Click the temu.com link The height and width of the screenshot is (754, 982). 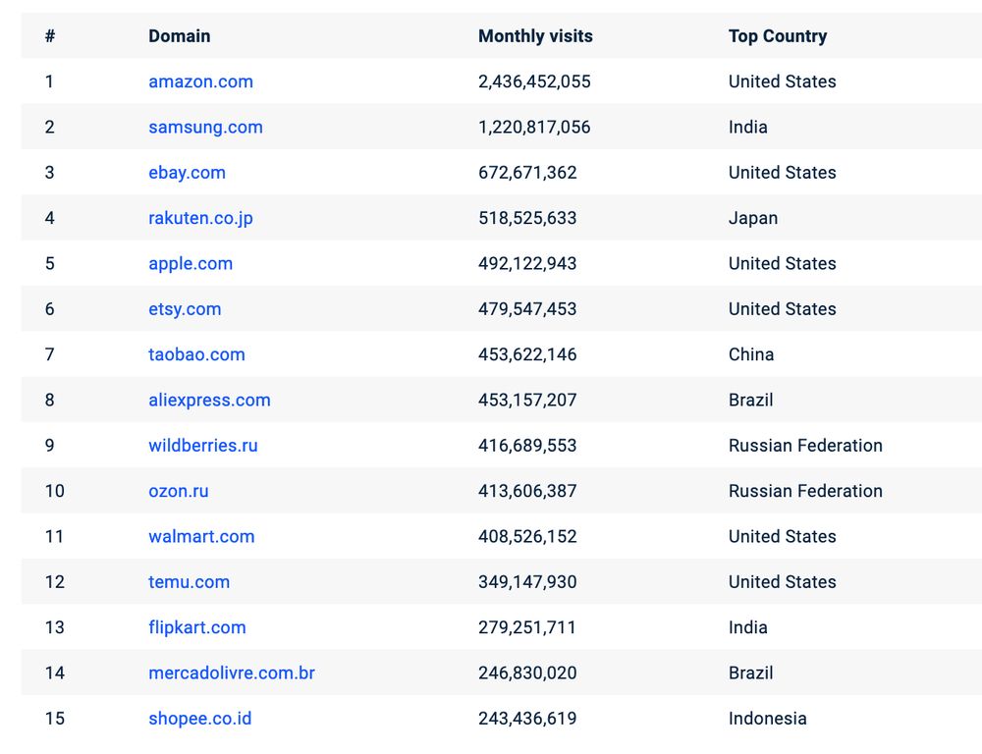pyautogui.click(x=189, y=582)
